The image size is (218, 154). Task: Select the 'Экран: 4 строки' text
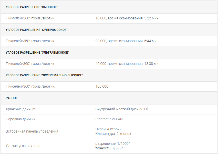point(108,129)
